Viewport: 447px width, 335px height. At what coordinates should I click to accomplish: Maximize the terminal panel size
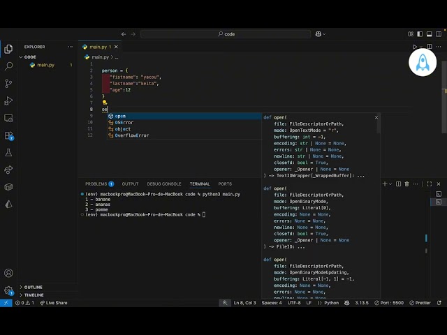pos(429,184)
